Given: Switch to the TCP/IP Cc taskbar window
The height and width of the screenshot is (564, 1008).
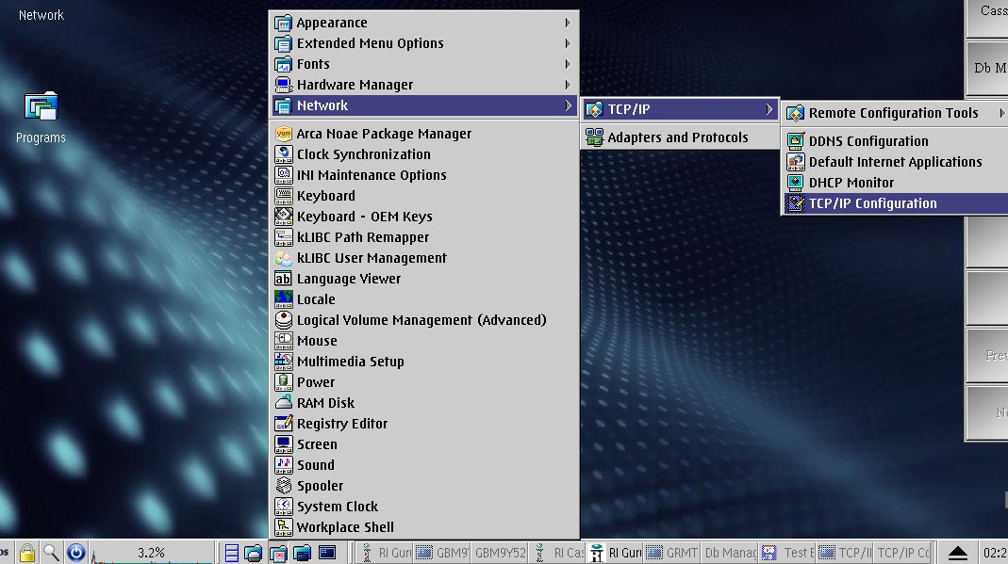Looking at the screenshot, I should click(x=904, y=553).
